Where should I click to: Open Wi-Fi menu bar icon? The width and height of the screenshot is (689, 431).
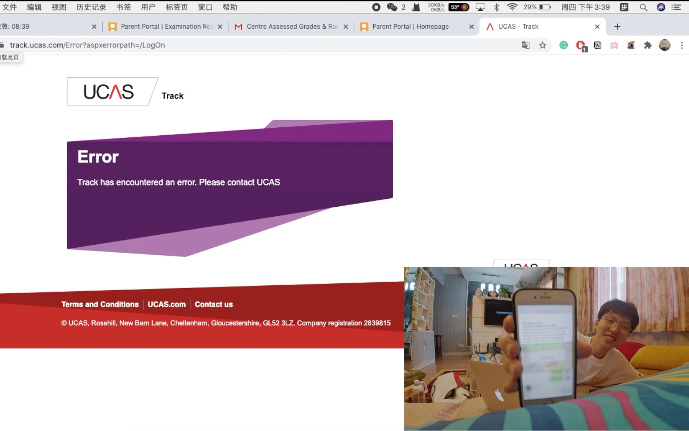click(512, 7)
